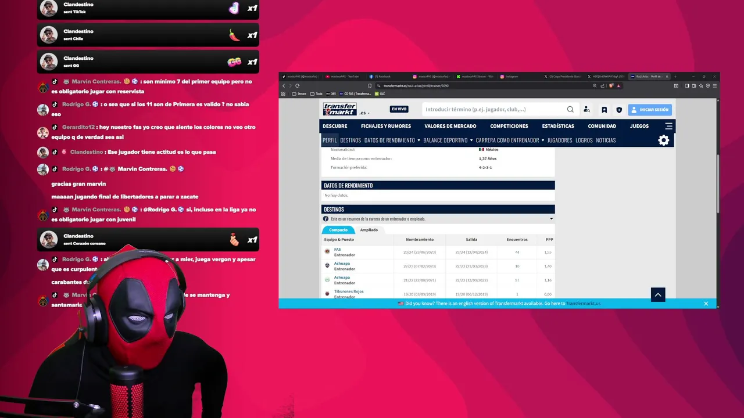The width and height of the screenshot is (744, 418).
Task: Open the 365 bookmark
Action: 331,93
